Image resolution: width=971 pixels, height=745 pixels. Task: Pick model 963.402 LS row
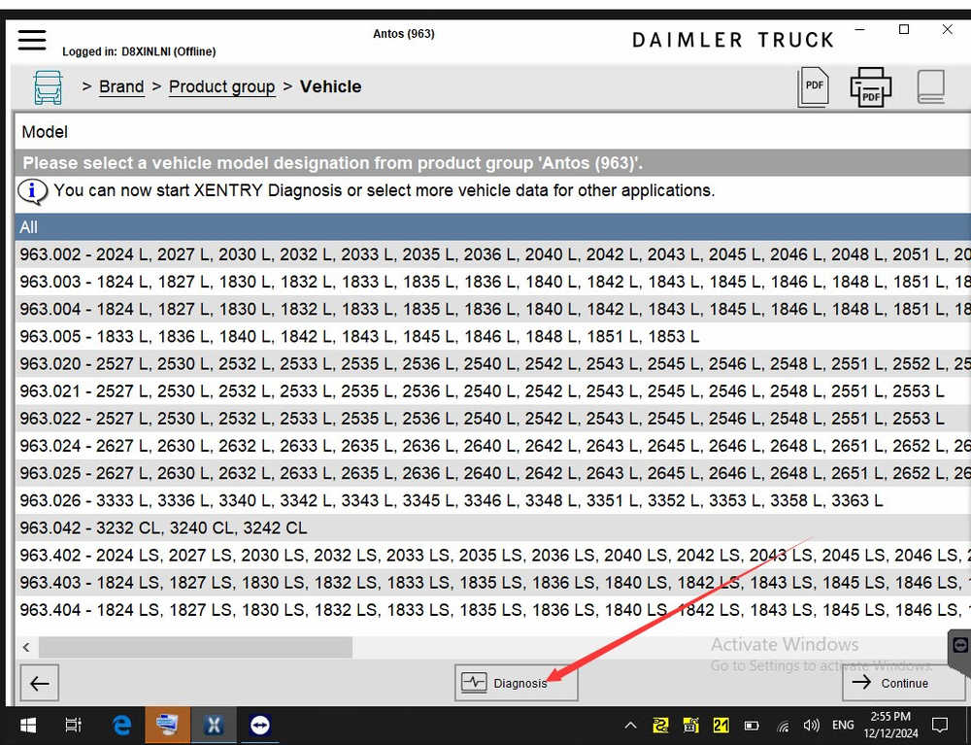(x=493, y=555)
